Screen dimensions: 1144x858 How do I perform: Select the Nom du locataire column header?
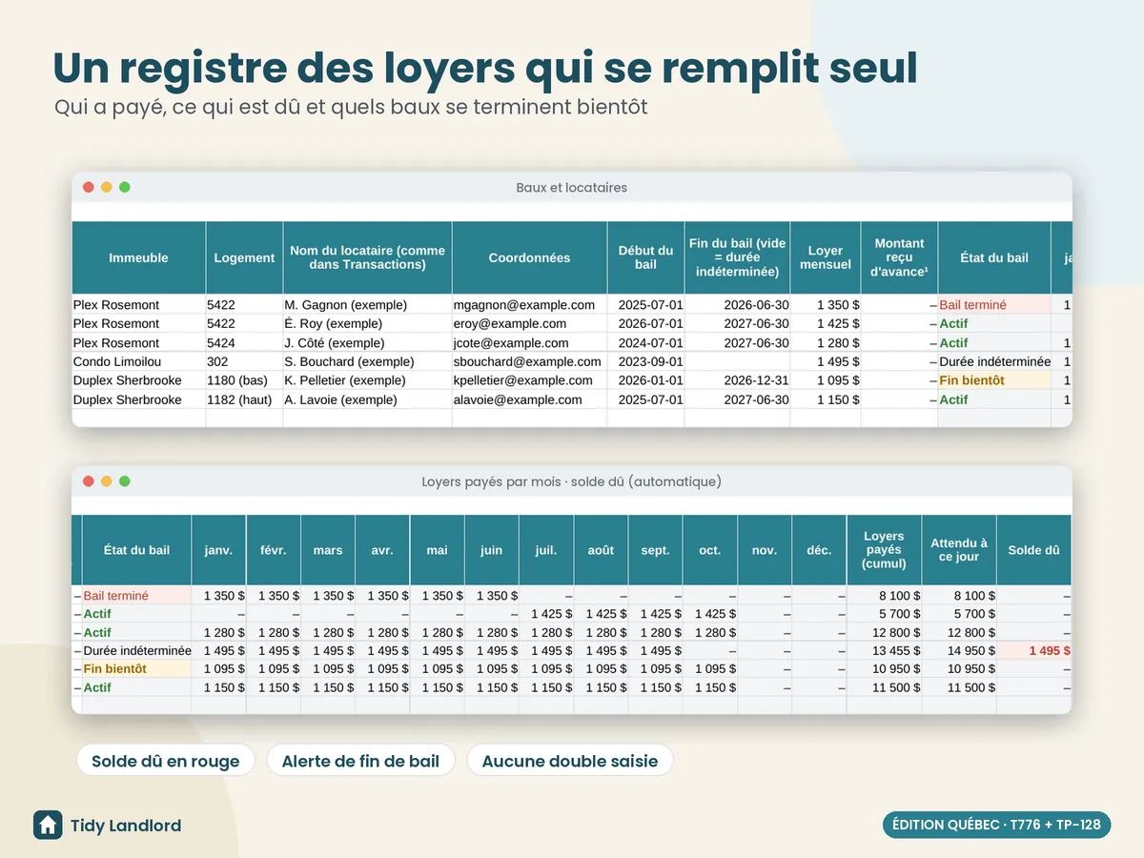click(367, 257)
